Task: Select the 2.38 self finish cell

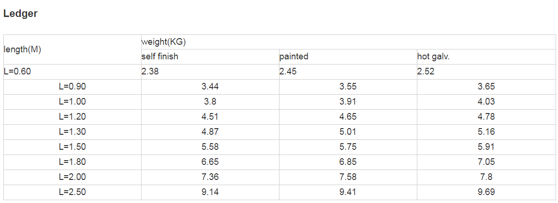Action: coord(210,72)
